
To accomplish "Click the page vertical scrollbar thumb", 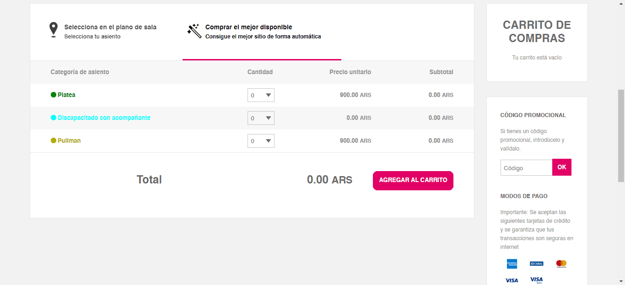I will (x=621, y=136).
